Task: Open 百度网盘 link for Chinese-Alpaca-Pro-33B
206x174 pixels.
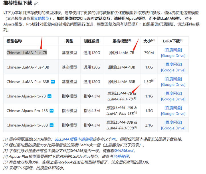Action: (x=173, y=123)
